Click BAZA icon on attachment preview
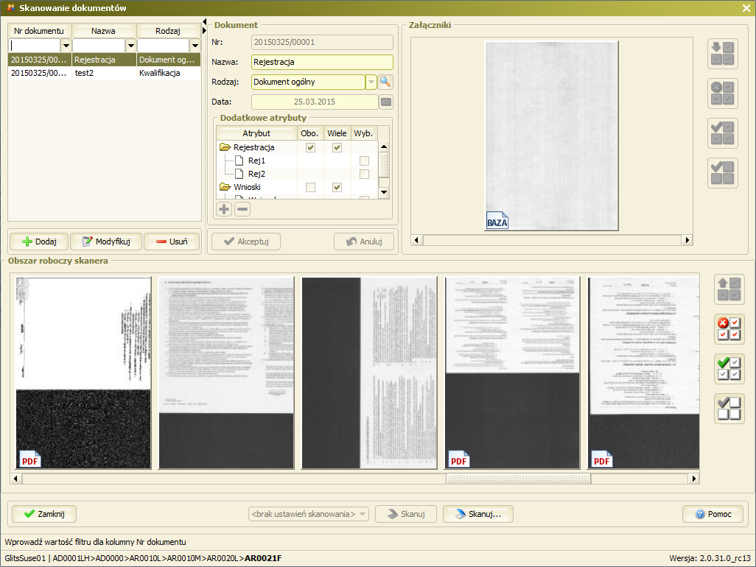This screenshot has width=756, height=567. tap(497, 220)
